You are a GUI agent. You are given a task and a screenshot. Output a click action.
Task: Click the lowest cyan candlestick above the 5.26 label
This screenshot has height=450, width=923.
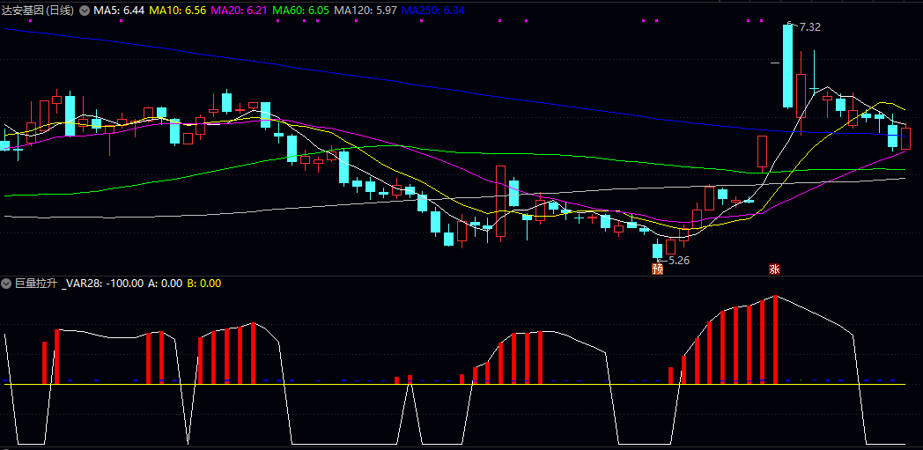657,250
